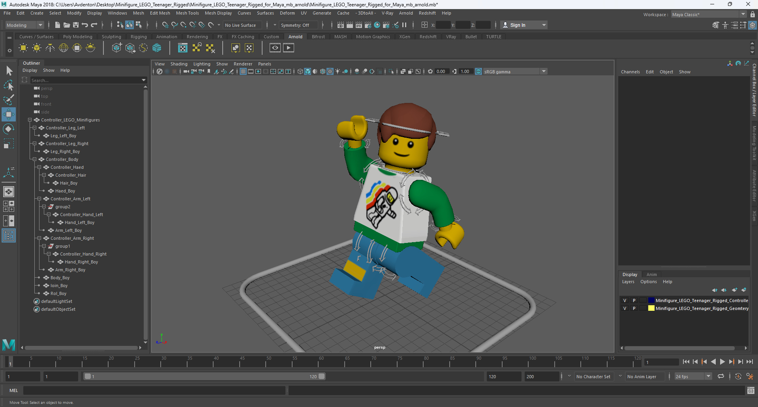Open the Mesh Tools menu
This screenshot has width=758, height=407.
coord(188,13)
